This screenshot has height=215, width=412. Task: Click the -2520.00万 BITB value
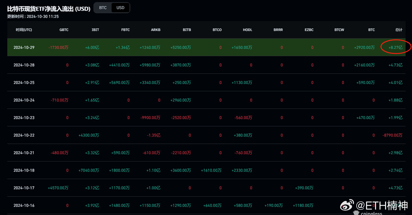coord(181,118)
